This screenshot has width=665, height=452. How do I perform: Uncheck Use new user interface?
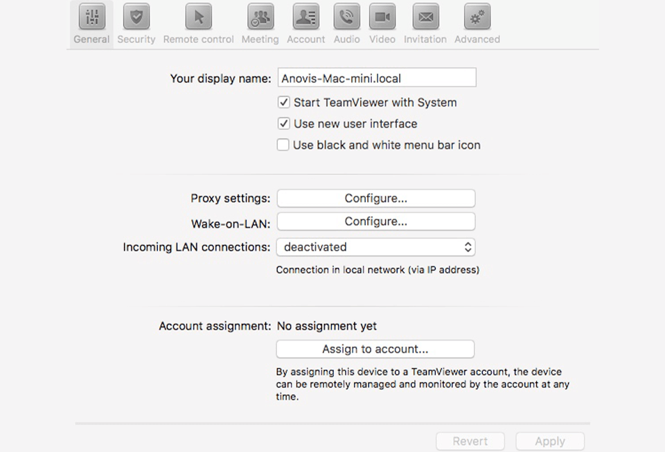[x=284, y=124]
